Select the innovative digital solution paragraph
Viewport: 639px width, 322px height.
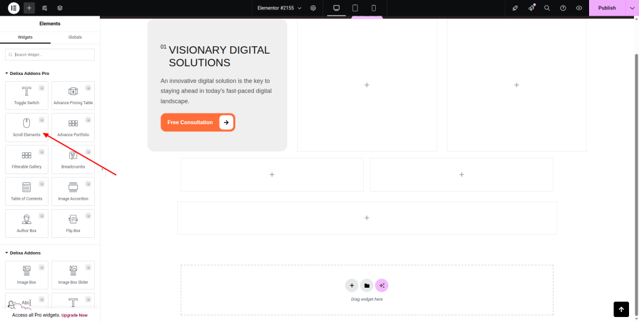tap(216, 91)
